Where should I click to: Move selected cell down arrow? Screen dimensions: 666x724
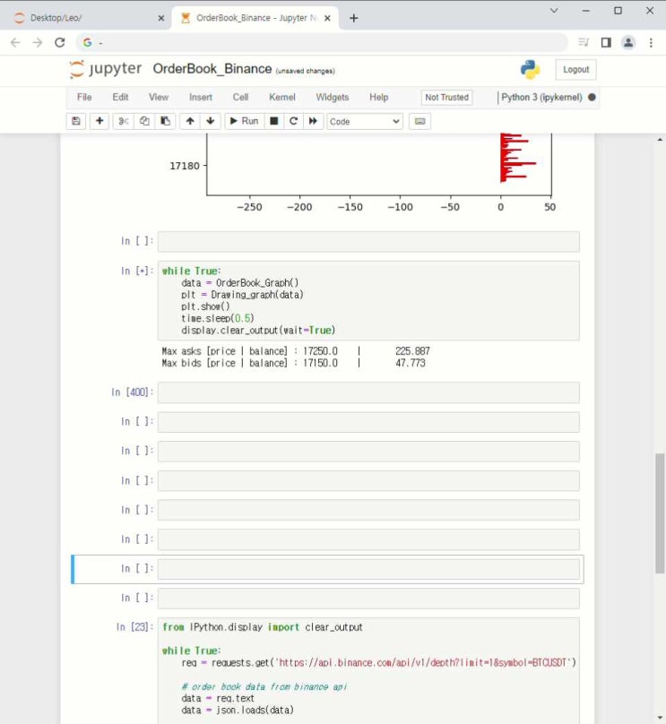[x=211, y=121]
